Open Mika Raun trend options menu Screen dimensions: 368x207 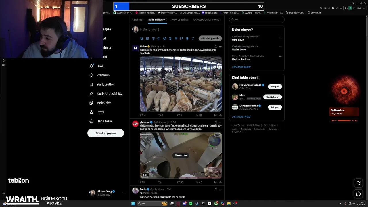tap(281, 37)
